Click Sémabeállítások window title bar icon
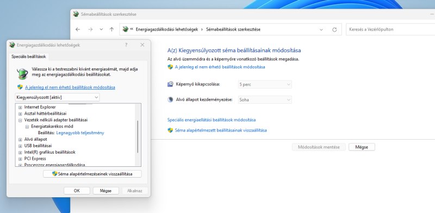Viewport: 435px width, 213px height. (x=76, y=14)
